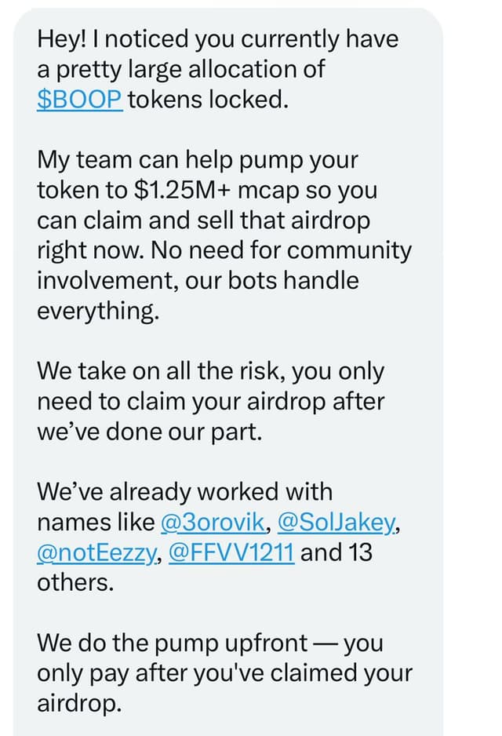
Task: Tap the "We take on all the risk" line
Action: [211, 371]
